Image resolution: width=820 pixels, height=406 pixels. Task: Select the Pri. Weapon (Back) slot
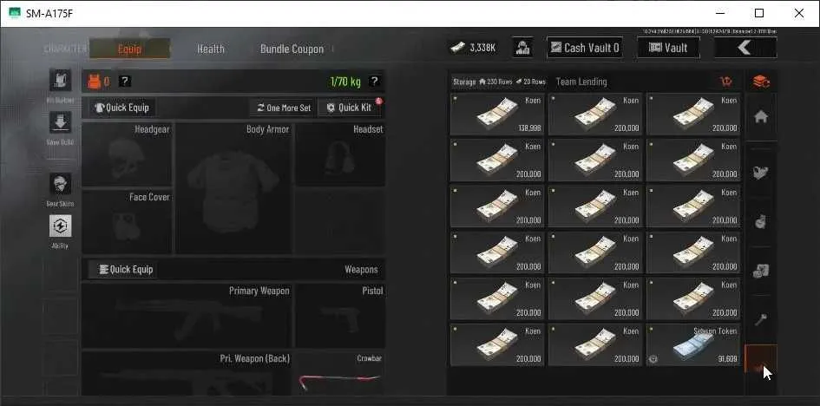187,373
